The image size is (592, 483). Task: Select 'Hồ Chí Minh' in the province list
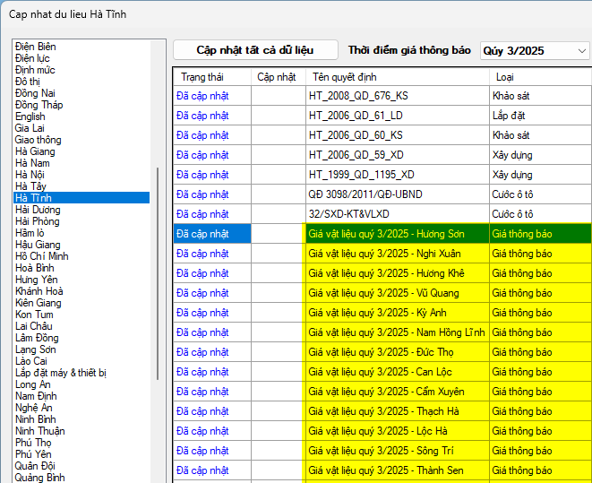(x=42, y=256)
